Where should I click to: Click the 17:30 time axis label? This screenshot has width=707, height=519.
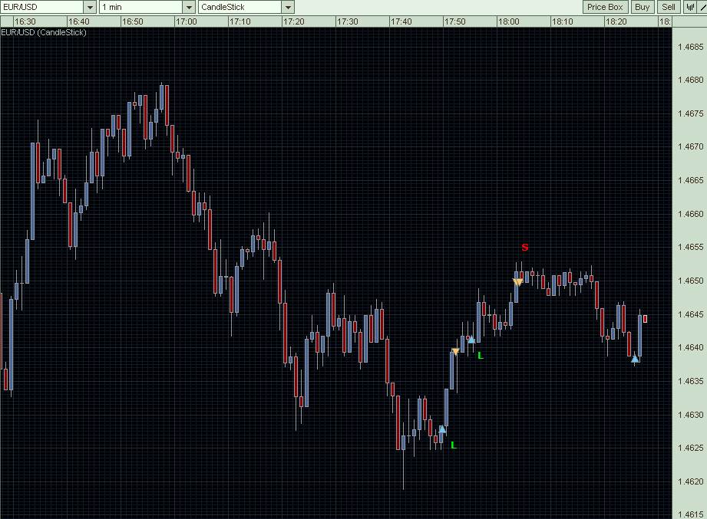347,21
